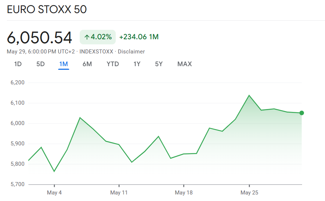Click the +234.06 1M change text
Image resolution: width=325 pixels, height=201 pixels.
139,37
